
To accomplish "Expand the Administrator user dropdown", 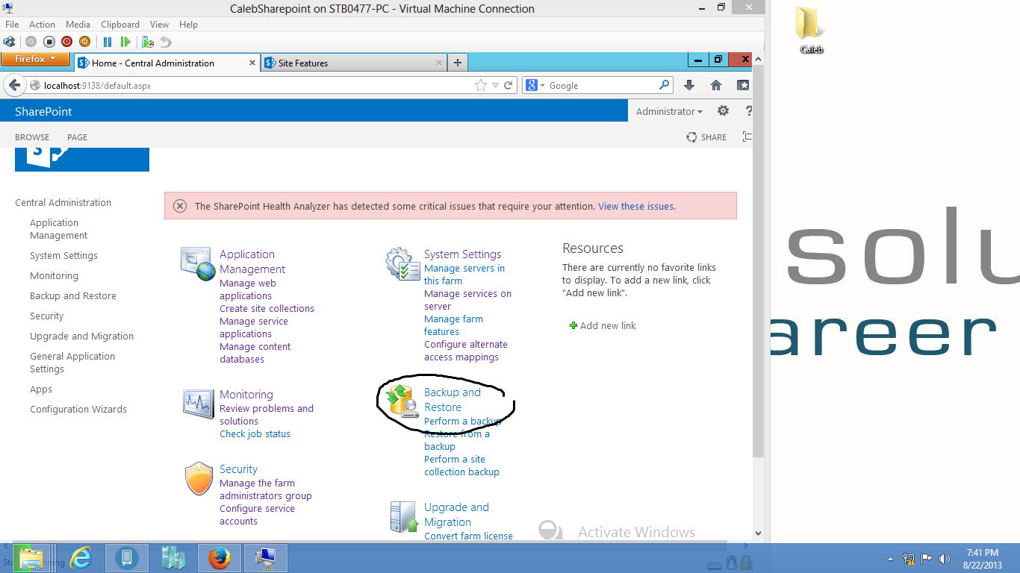I will 669,111.
